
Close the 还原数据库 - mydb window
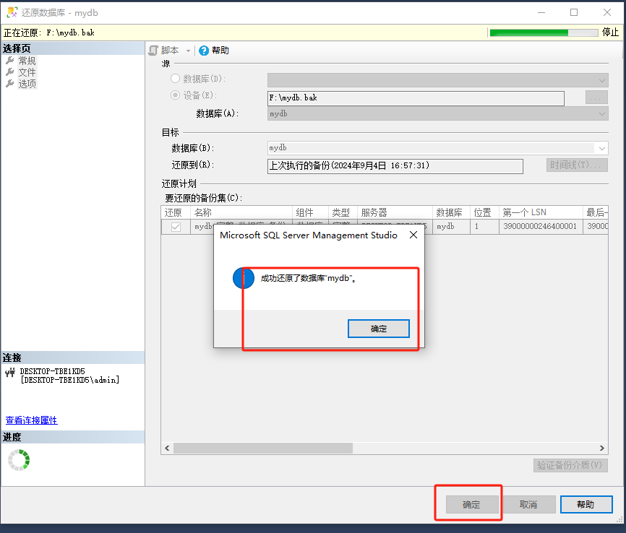606,12
